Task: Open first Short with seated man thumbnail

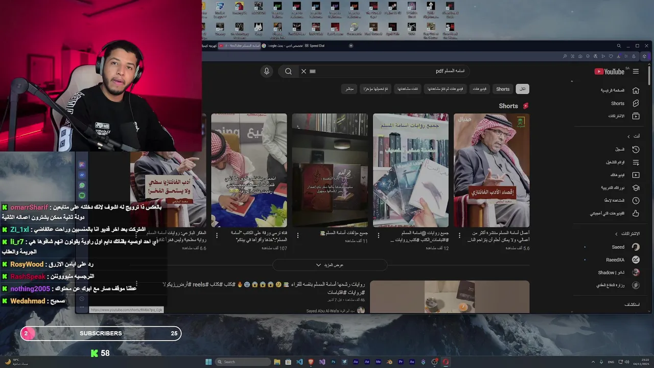Action: click(492, 170)
